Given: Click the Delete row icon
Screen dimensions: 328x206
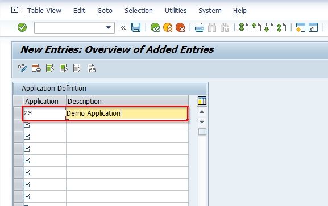Looking at the screenshot, I should click(x=36, y=68).
